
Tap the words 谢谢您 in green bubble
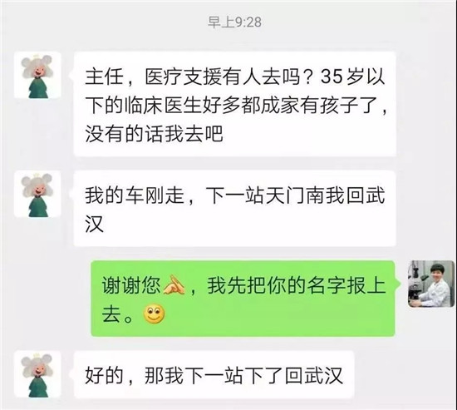click(x=131, y=285)
